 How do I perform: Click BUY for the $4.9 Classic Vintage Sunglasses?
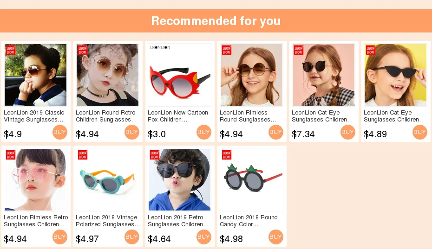coord(60,132)
